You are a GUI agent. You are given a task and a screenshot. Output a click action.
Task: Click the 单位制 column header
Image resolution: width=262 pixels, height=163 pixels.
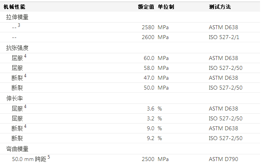tap(166, 7)
